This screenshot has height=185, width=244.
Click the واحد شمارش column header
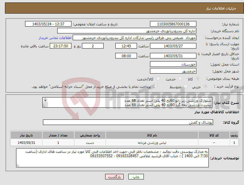90,135
